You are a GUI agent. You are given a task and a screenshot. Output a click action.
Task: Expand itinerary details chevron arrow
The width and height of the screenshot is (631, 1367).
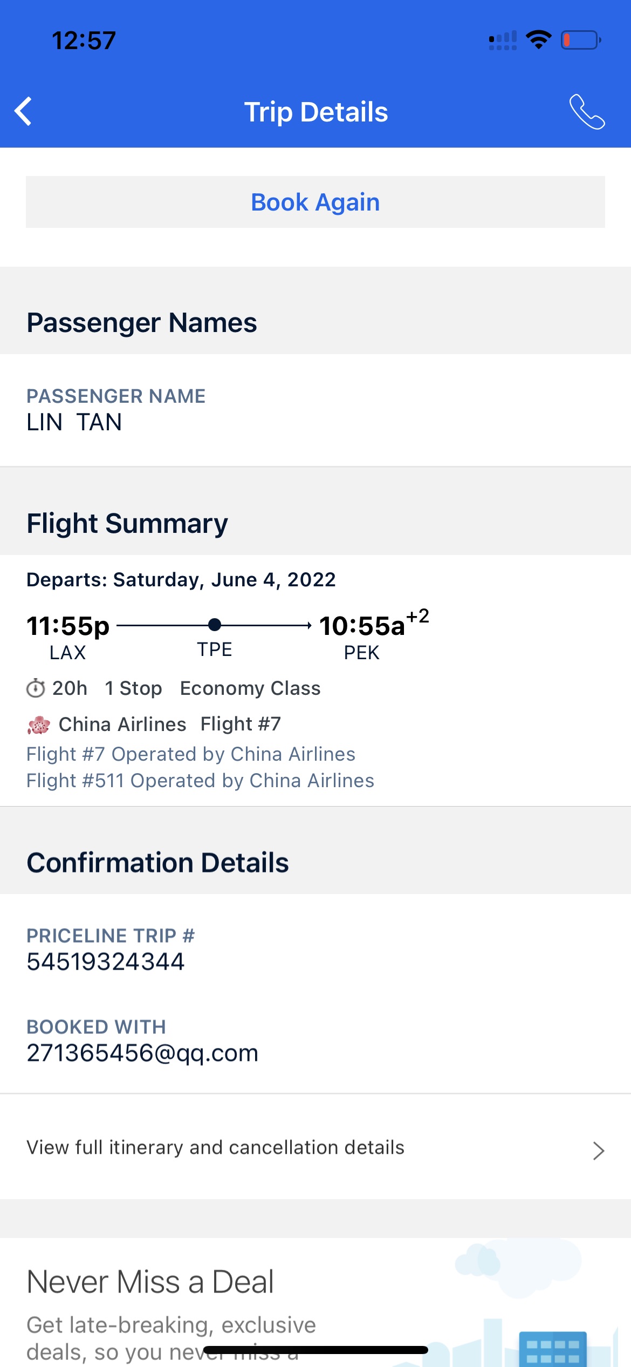point(598,1151)
